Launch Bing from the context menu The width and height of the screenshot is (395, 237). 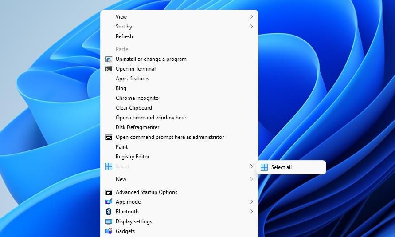tap(180, 88)
